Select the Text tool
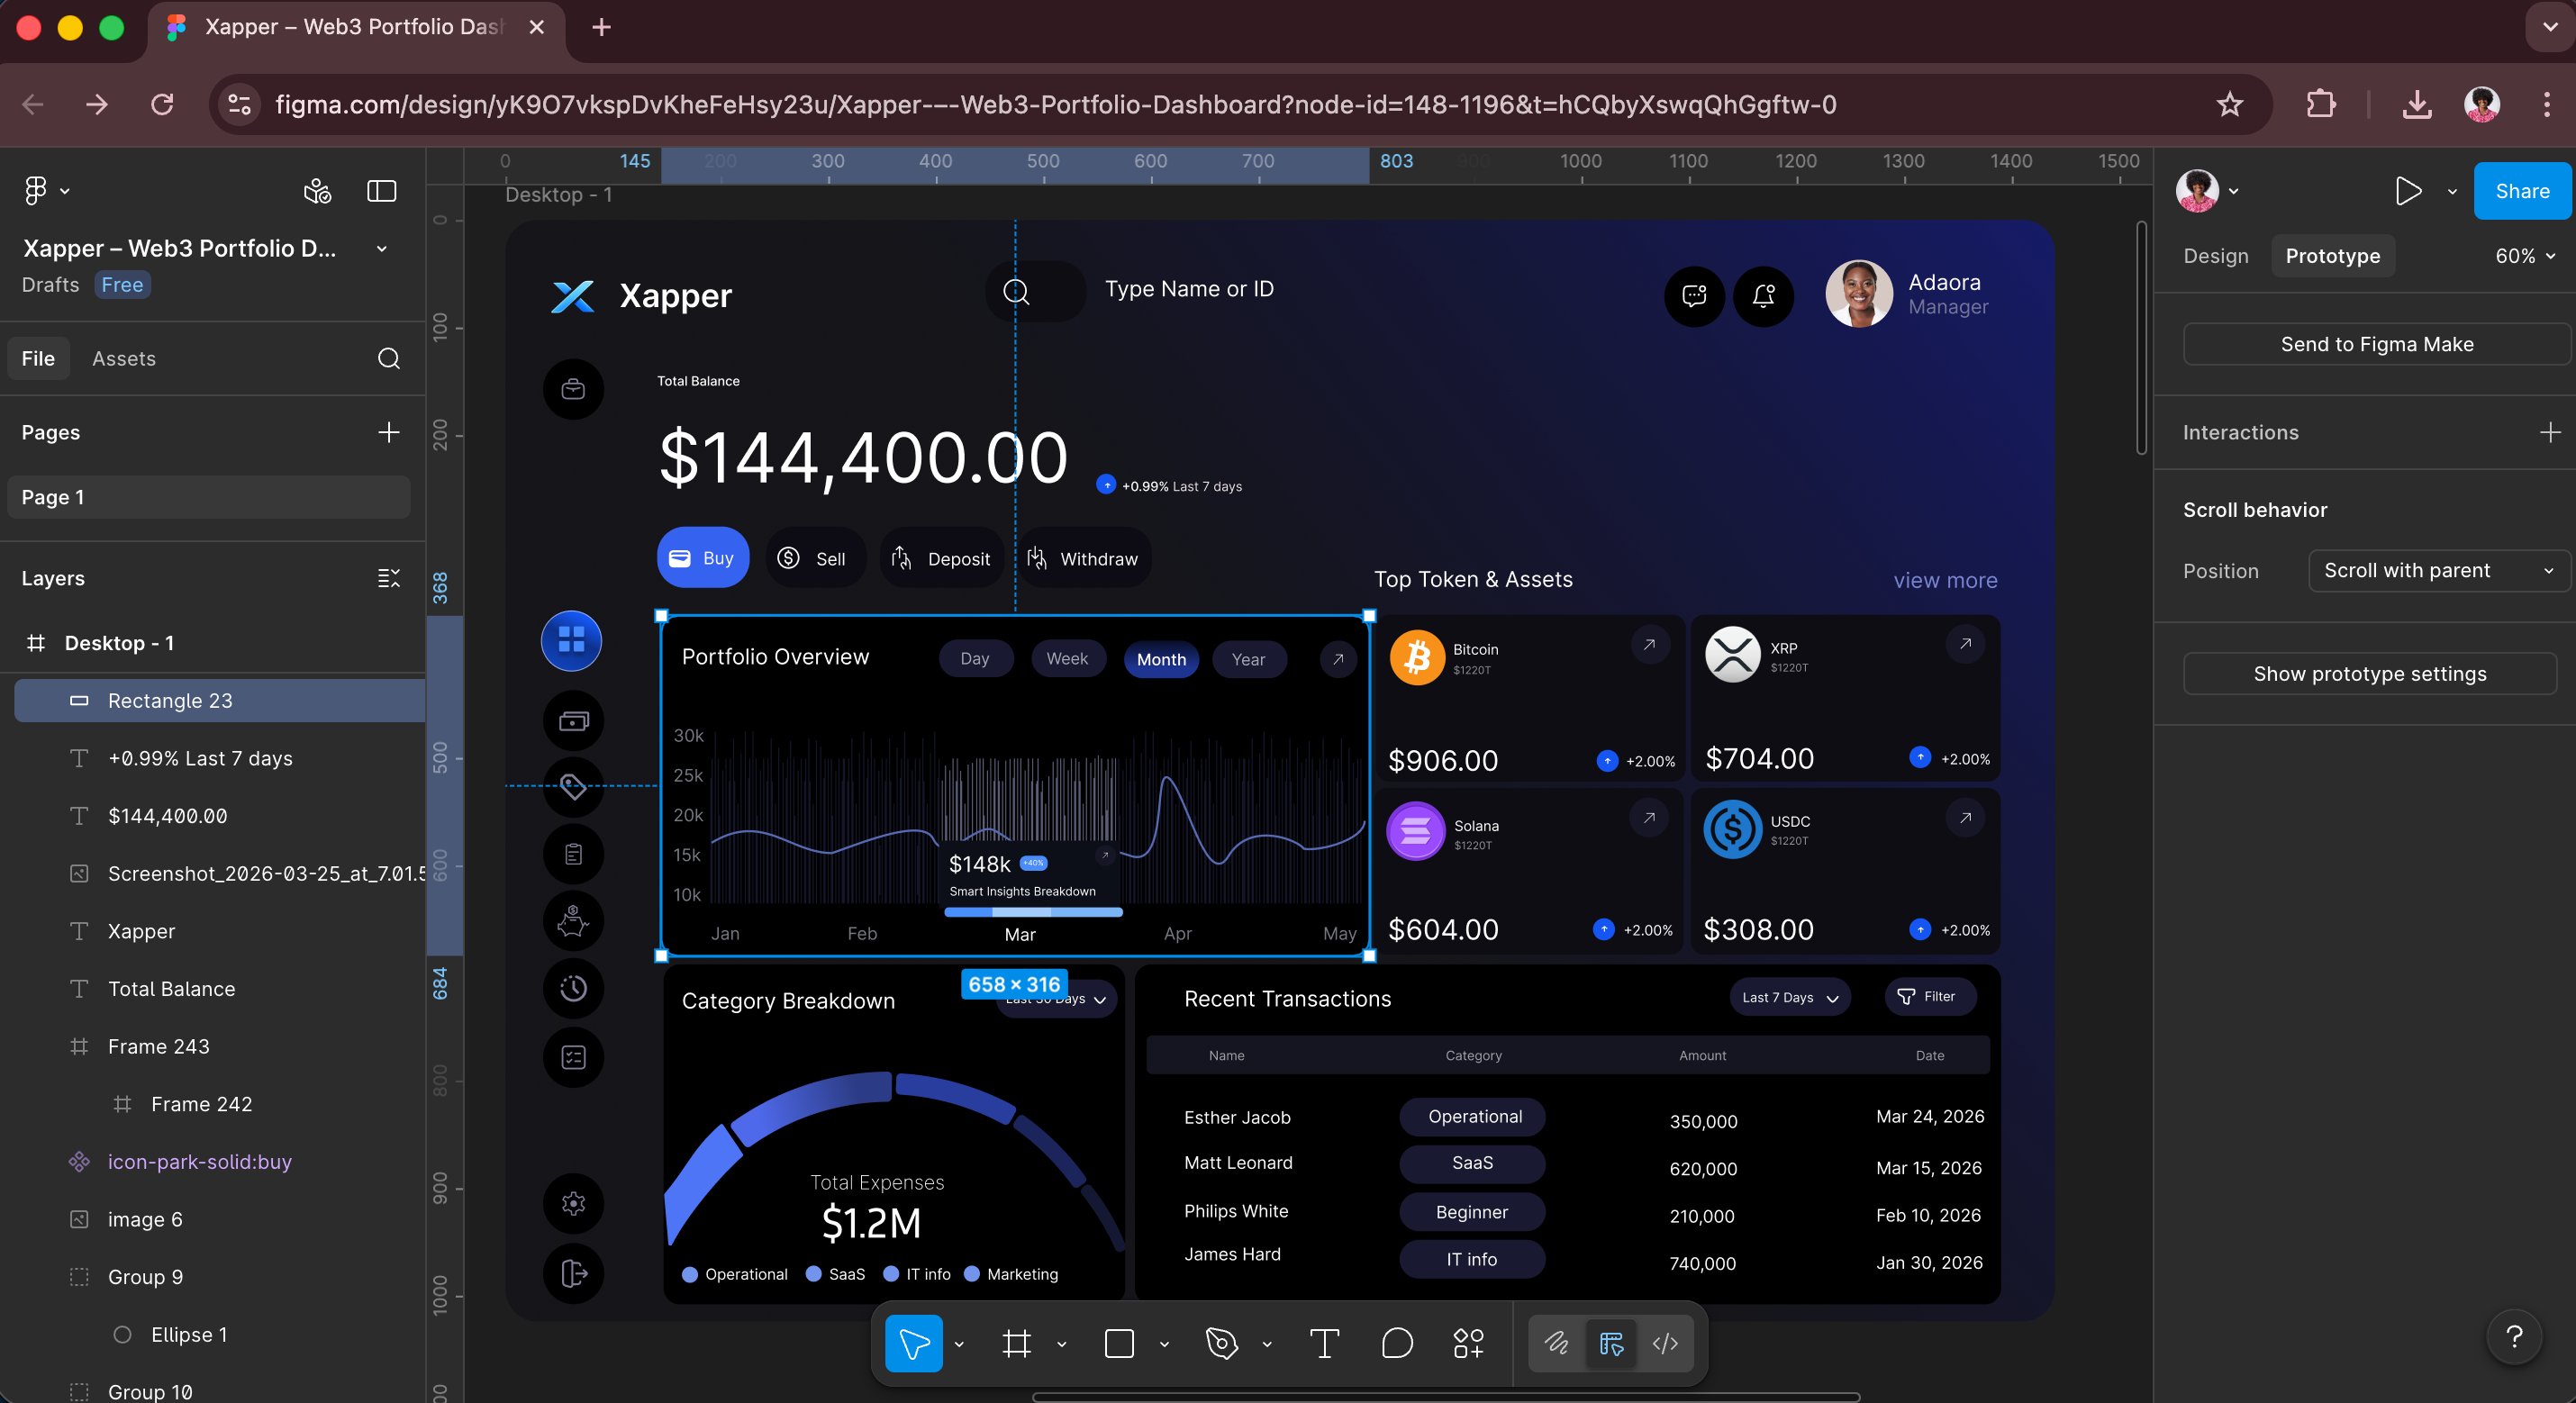Screen dimensions: 2576x1403 (1324, 1343)
